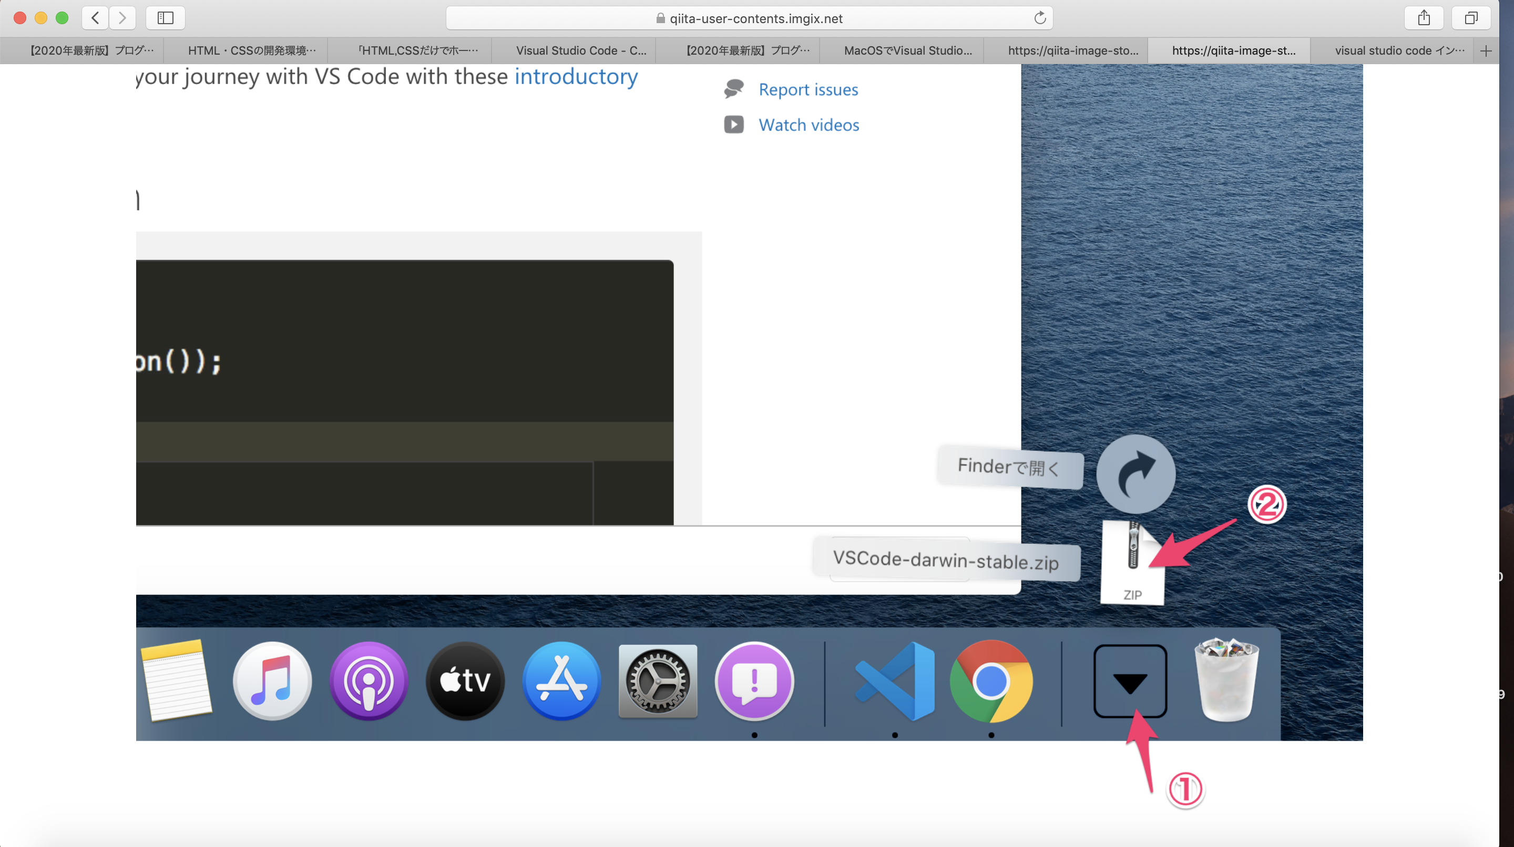Click the Google Chrome dock icon
Viewport: 1514px width, 847px height.
click(x=991, y=681)
